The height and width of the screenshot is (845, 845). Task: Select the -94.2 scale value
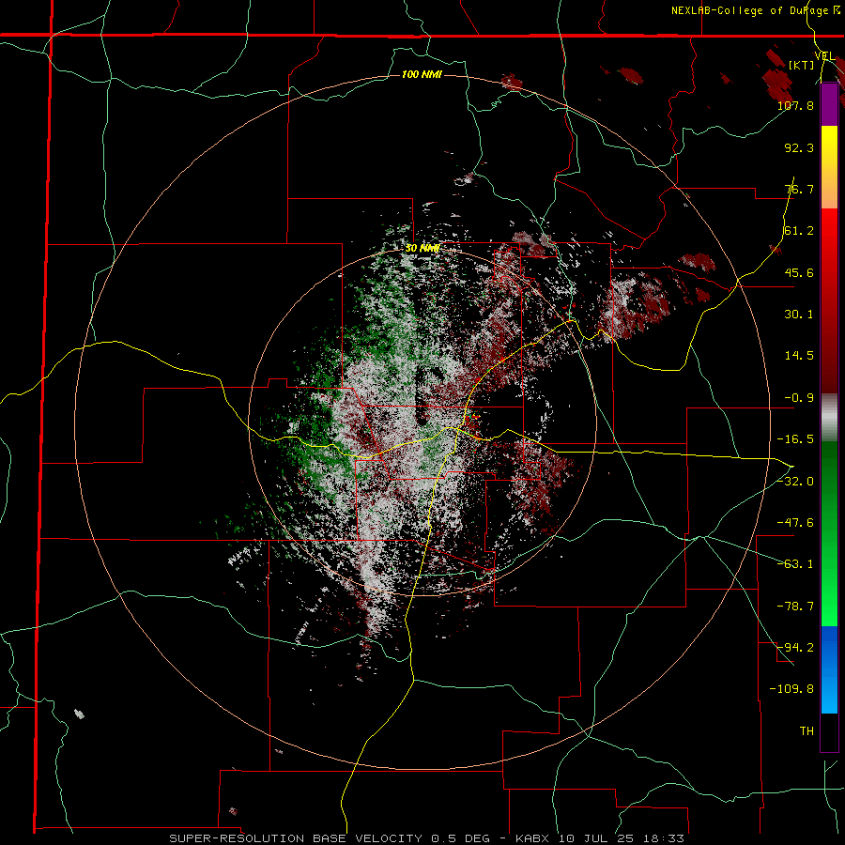(795, 648)
